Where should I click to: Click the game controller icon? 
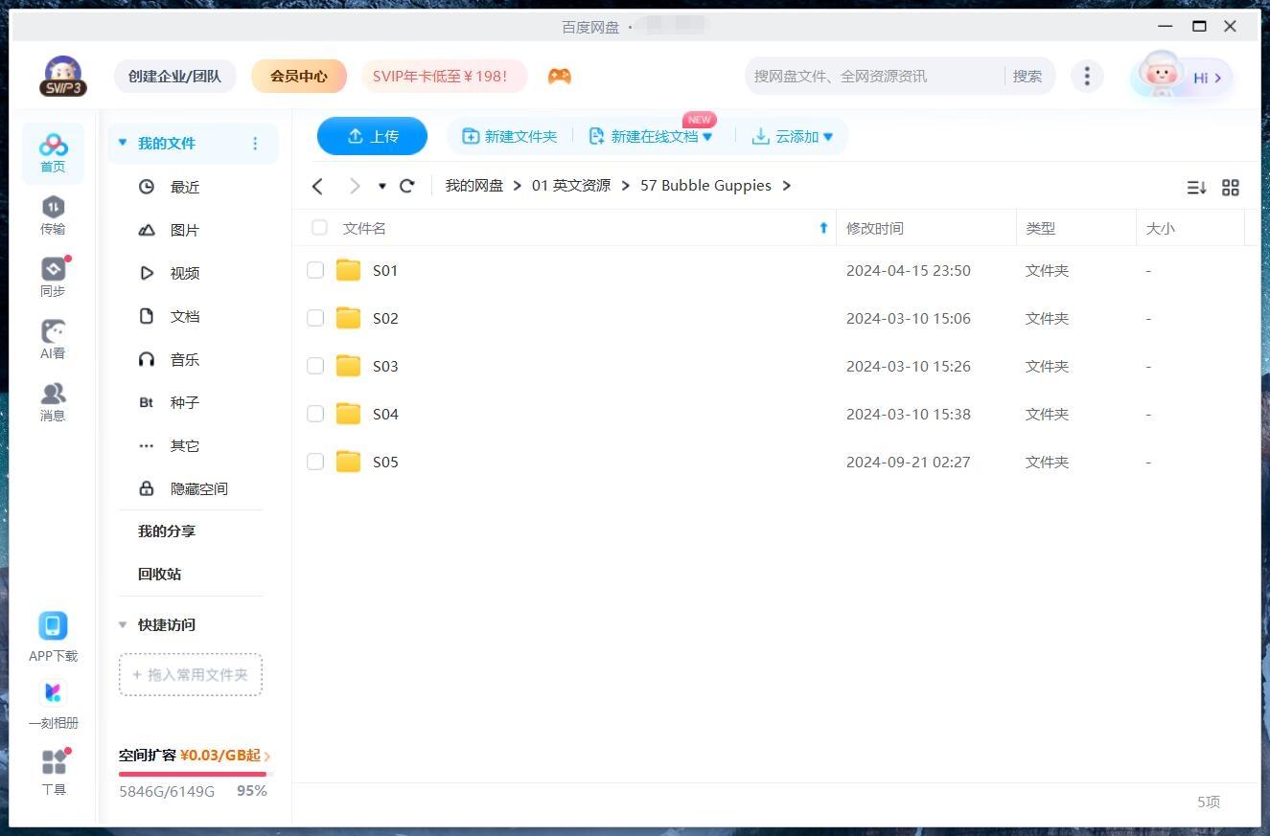(x=560, y=77)
